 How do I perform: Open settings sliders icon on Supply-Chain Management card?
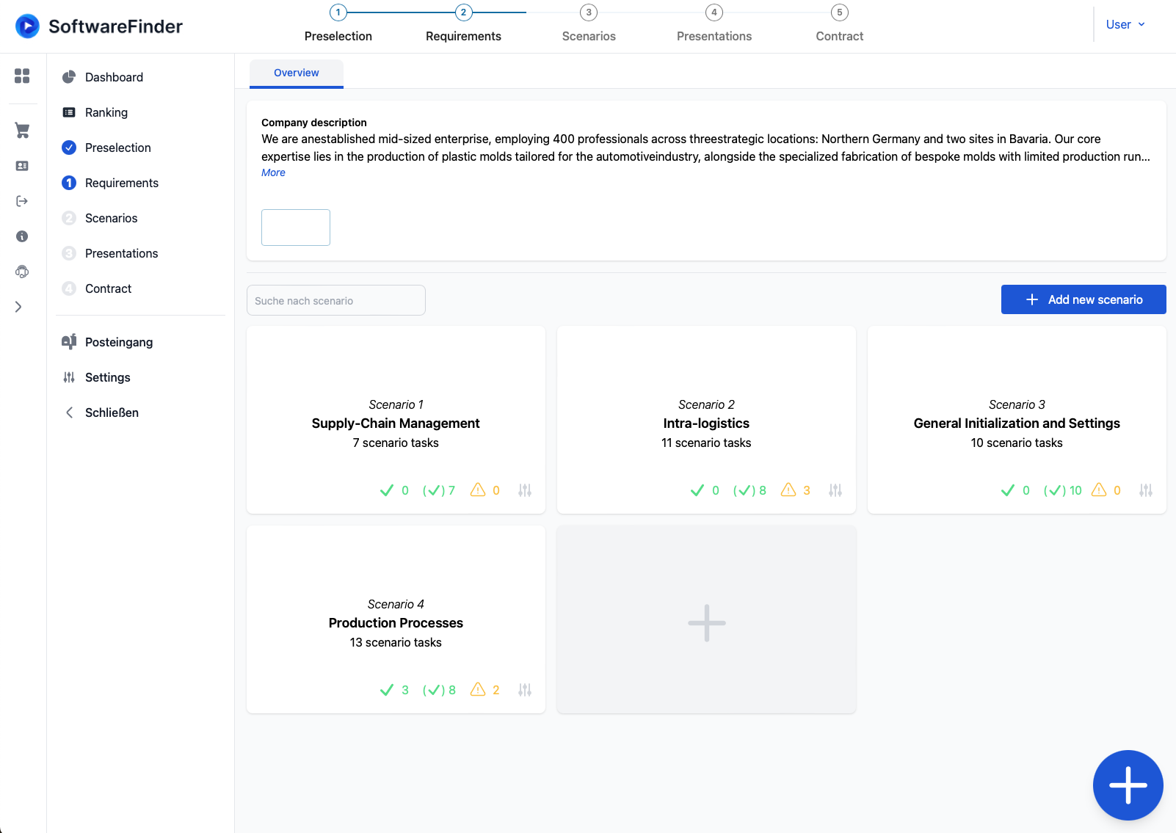(524, 490)
